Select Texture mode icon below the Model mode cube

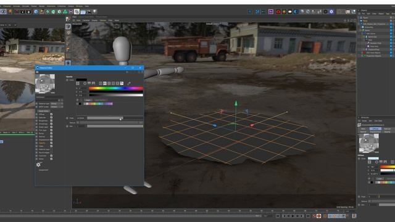(68, 33)
